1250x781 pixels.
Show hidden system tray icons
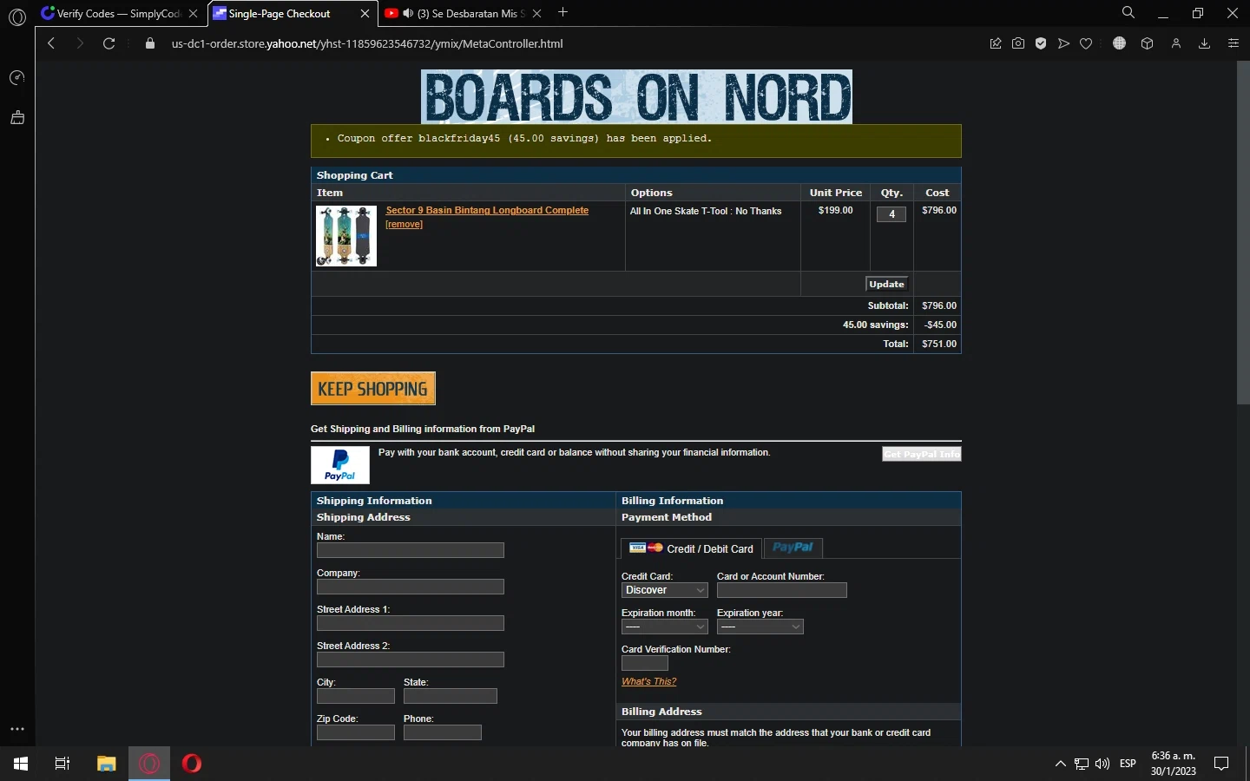(x=1060, y=764)
